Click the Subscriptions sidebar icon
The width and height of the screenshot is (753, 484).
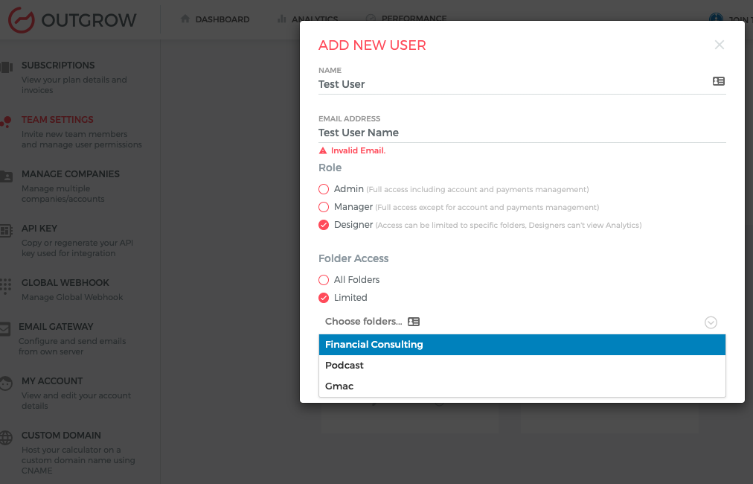(6, 67)
